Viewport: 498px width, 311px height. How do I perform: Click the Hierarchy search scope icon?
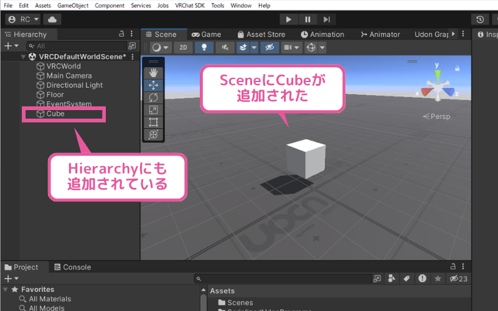pyautogui.click(x=132, y=46)
